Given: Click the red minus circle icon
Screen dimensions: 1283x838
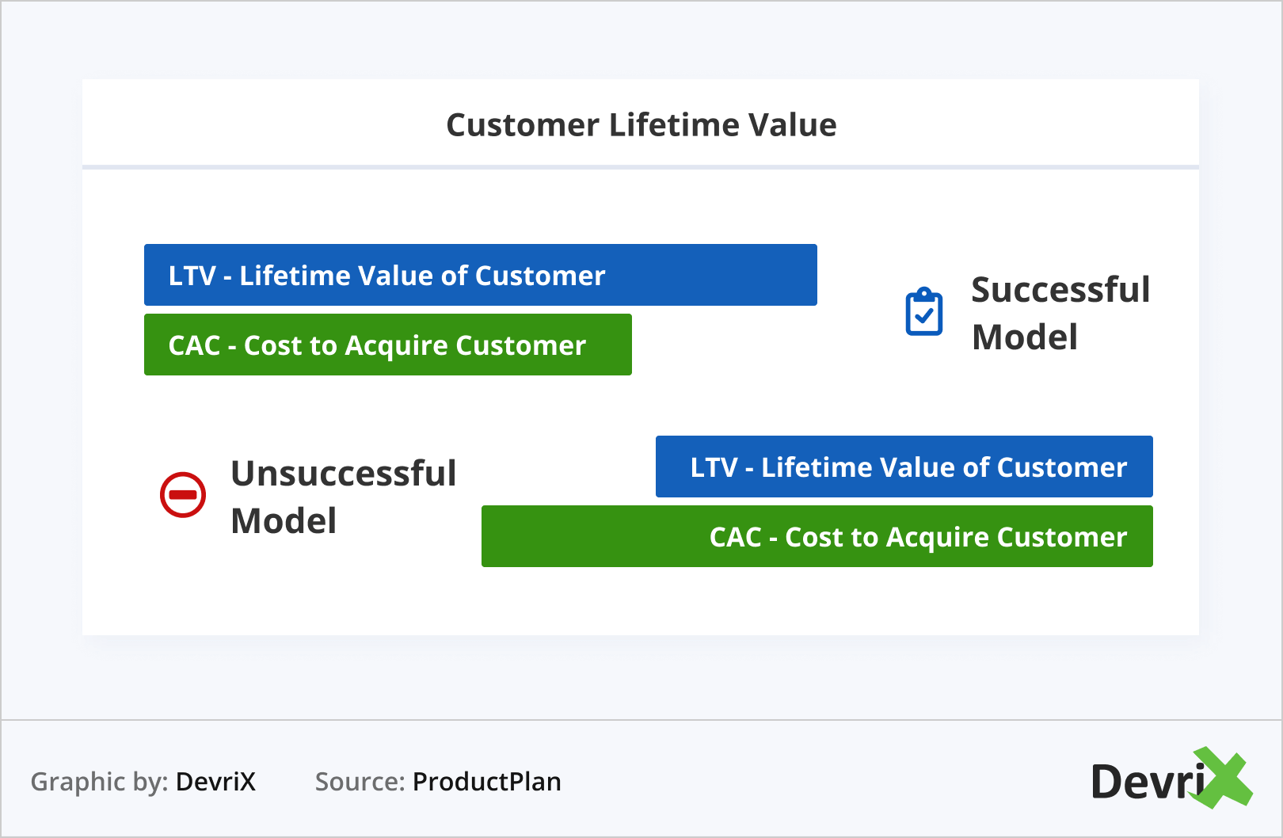Looking at the screenshot, I should [x=183, y=495].
